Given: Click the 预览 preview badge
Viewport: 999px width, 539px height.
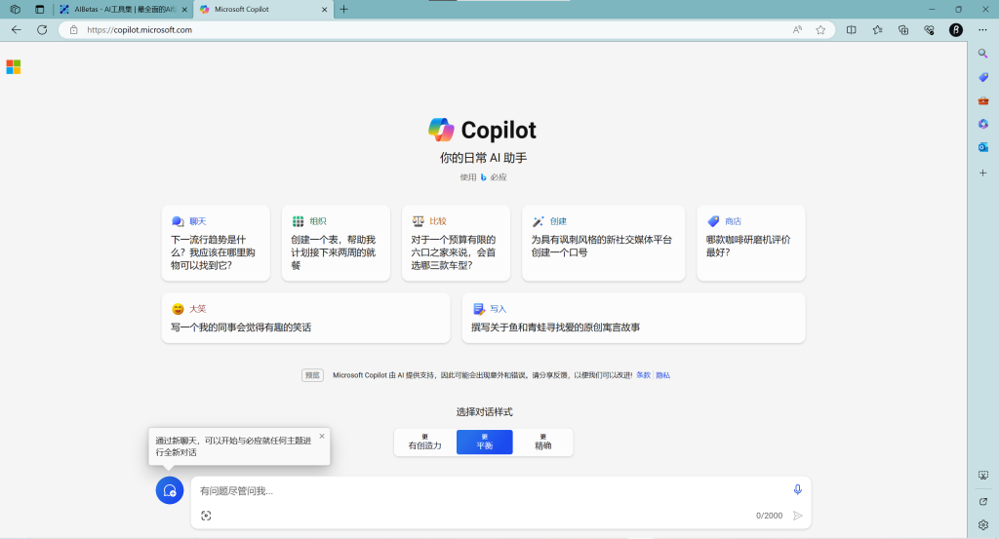Looking at the screenshot, I should [x=312, y=375].
